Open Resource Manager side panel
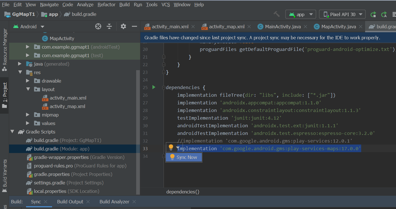Image resolution: width=396 pixels, height=209 pixels. pos(4,50)
